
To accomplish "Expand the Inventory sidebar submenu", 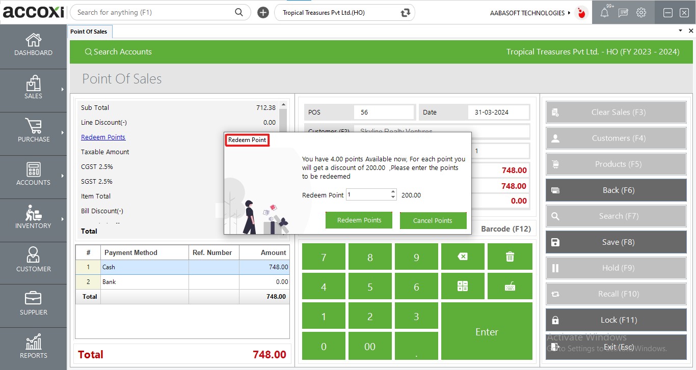I will [x=63, y=219].
